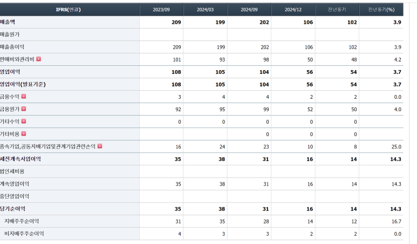
Task: Select the 당기순이익 row label
Action: 13,208
